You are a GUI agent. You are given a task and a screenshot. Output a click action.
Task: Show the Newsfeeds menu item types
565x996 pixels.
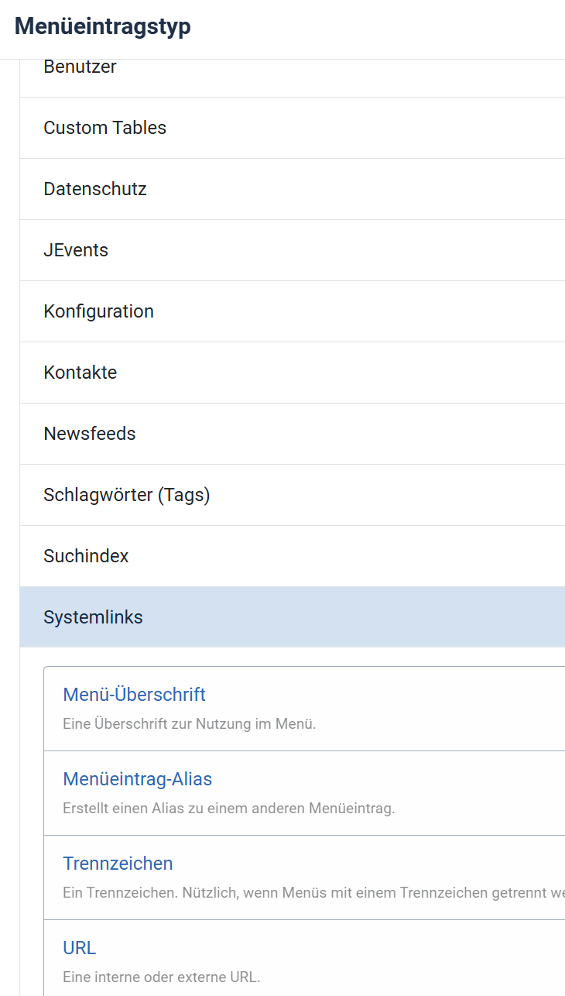[x=89, y=434]
